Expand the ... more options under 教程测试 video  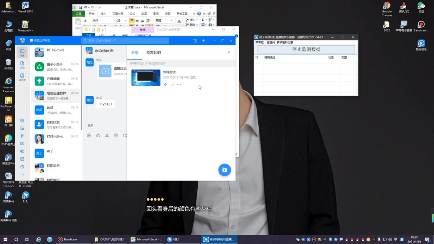pos(179,85)
